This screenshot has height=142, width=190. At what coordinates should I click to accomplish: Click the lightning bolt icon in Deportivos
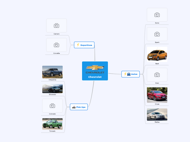pos(78,45)
